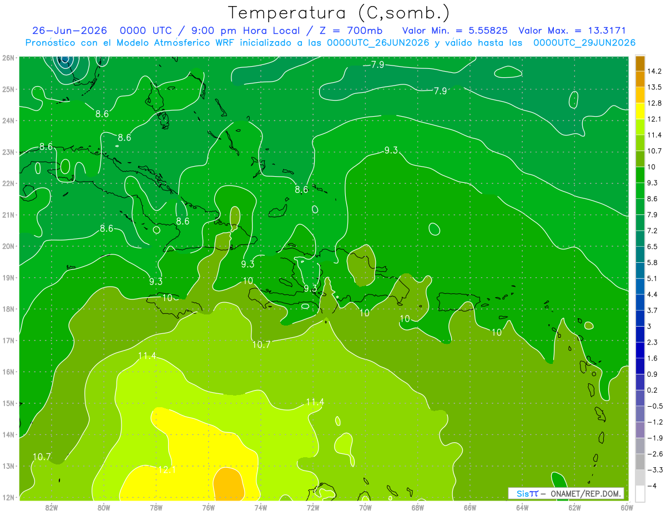This screenshot has width=666, height=515.
Task: Click the '15N' latitude axis label
Action: [x=8, y=403]
